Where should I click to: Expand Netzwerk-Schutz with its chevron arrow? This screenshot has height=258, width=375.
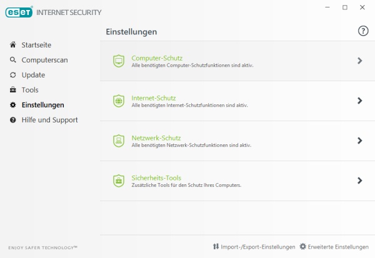coord(359,141)
